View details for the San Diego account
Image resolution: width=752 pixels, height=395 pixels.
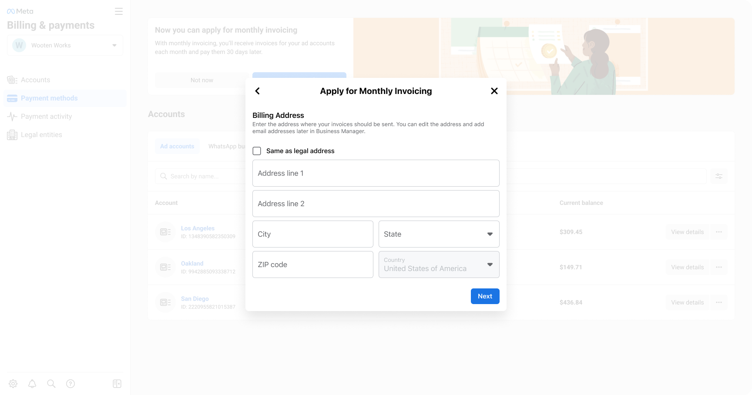pyautogui.click(x=688, y=302)
